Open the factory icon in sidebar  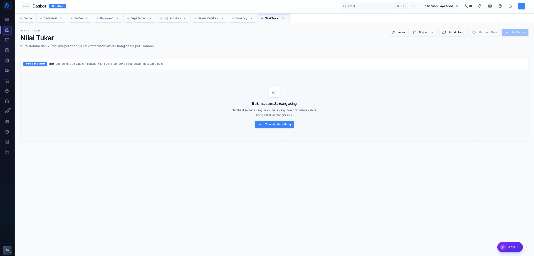7,152
